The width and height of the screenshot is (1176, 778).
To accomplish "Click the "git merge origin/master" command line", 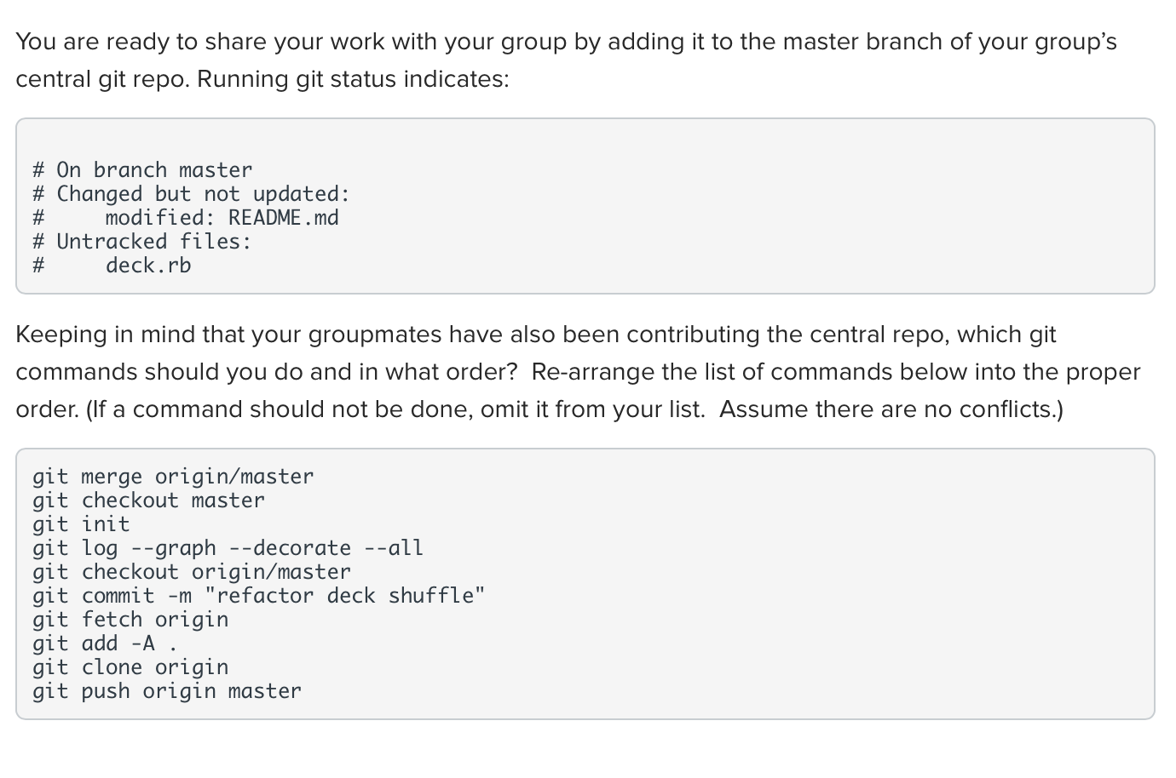I will pos(173,477).
